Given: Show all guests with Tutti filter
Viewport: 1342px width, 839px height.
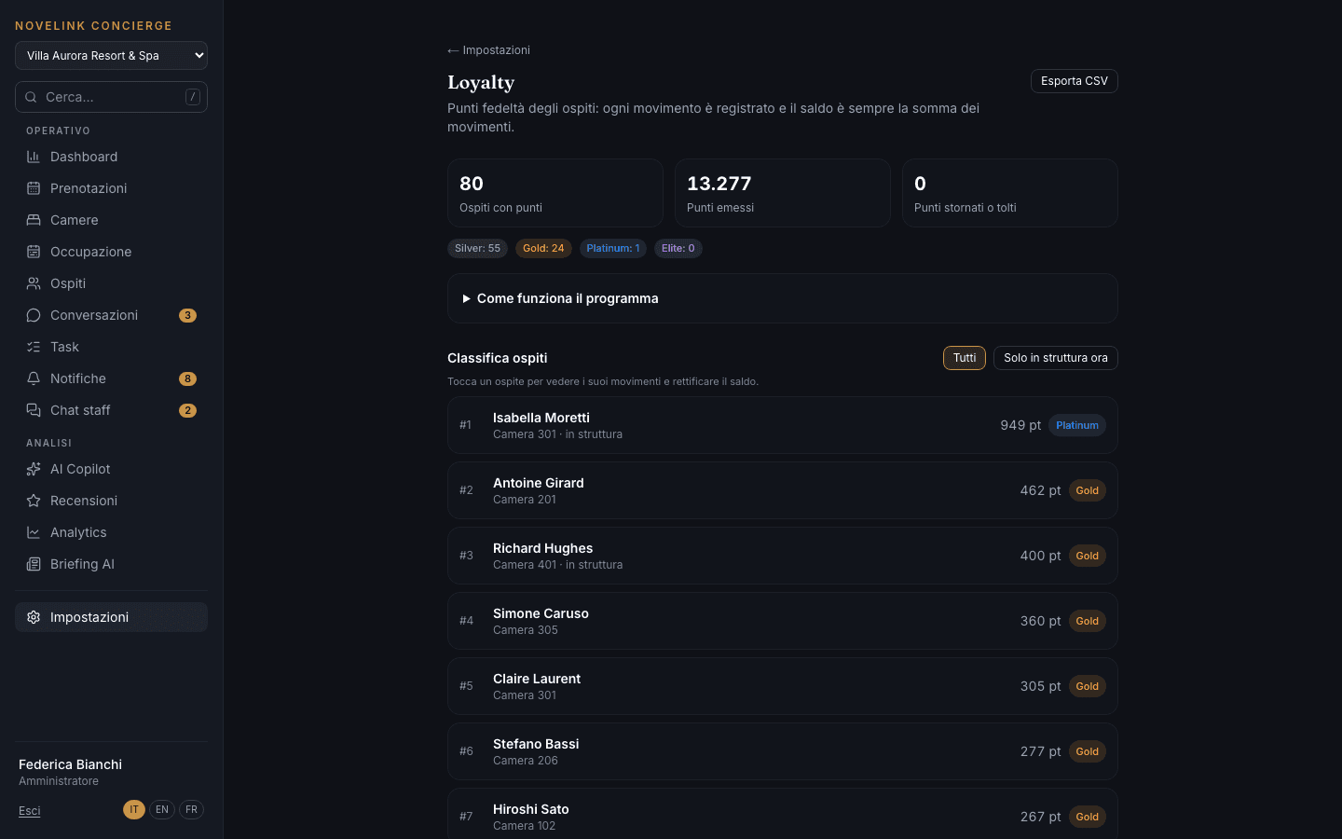Looking at the screenshot, I should (965, 358).
